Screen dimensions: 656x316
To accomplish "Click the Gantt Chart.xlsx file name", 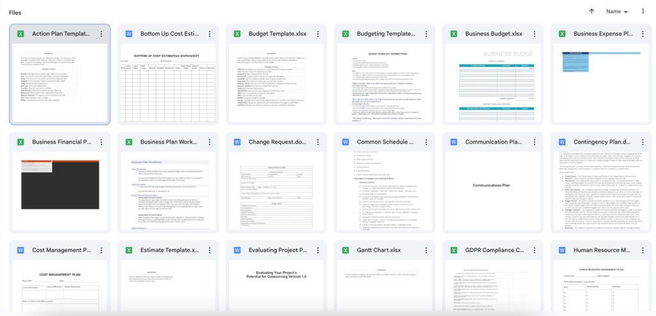I will (379, 250).
